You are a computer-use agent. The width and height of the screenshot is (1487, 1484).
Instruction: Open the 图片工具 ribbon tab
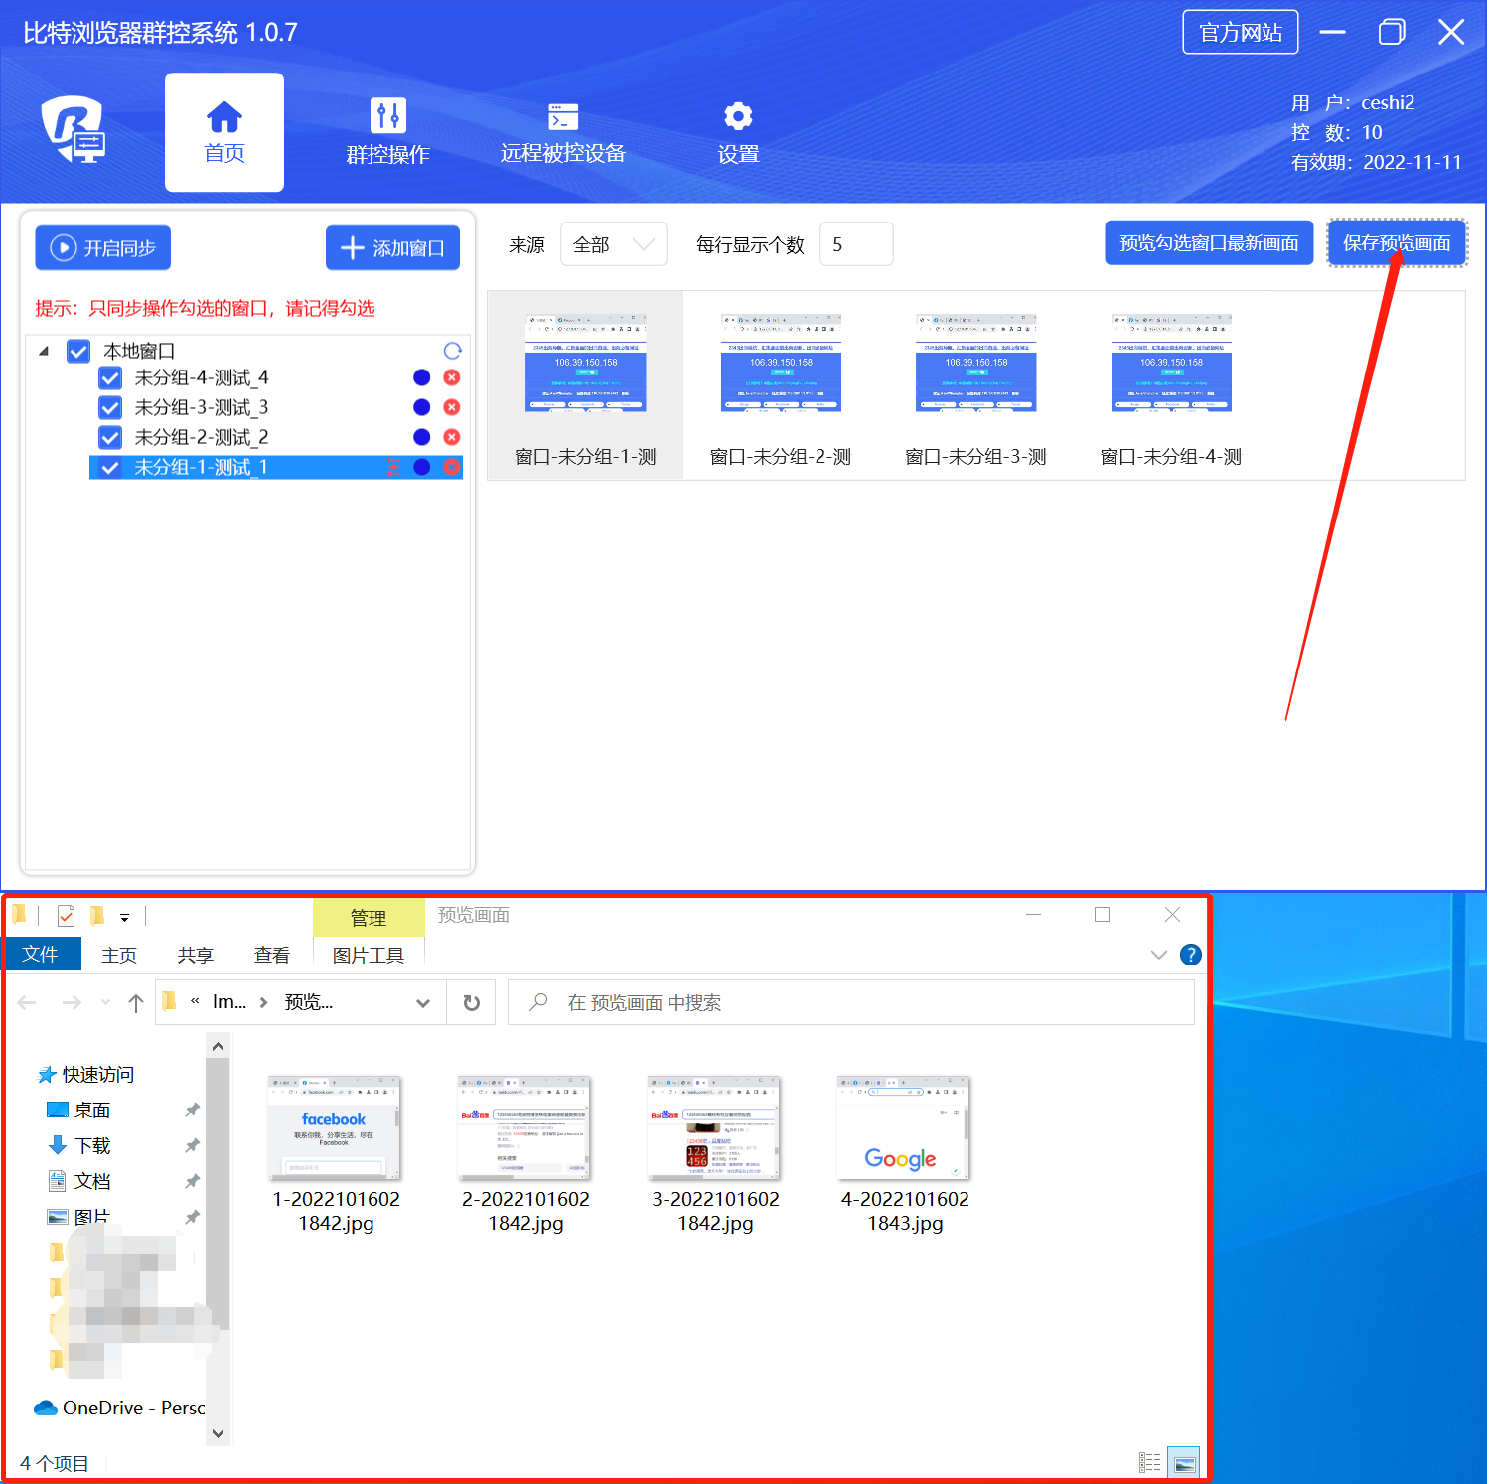(368, 955)
